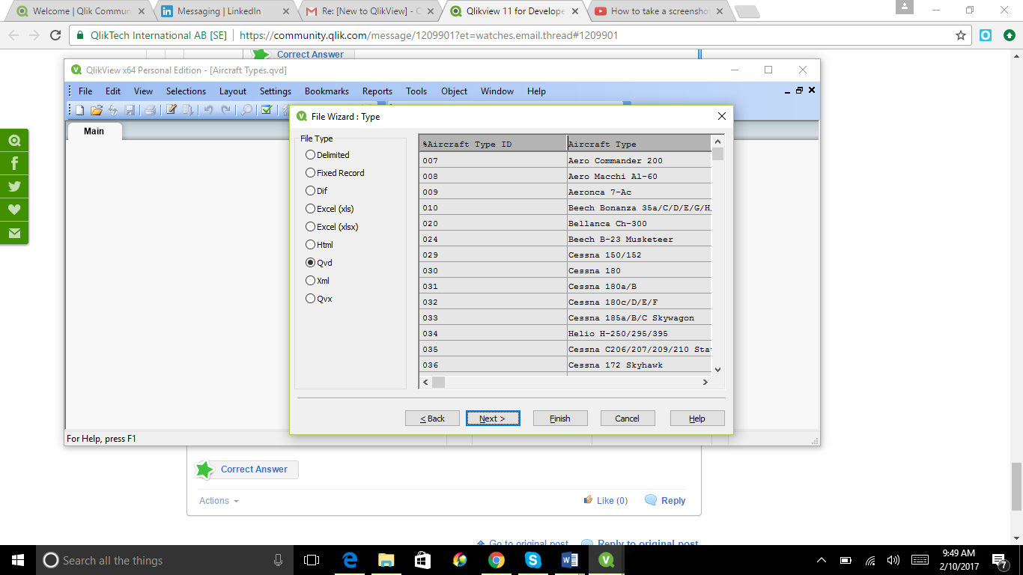The height and width of the screenshot is (575, 1023).
Task: Click the %Aircraft Type ID column header
Action: point(493,144)
